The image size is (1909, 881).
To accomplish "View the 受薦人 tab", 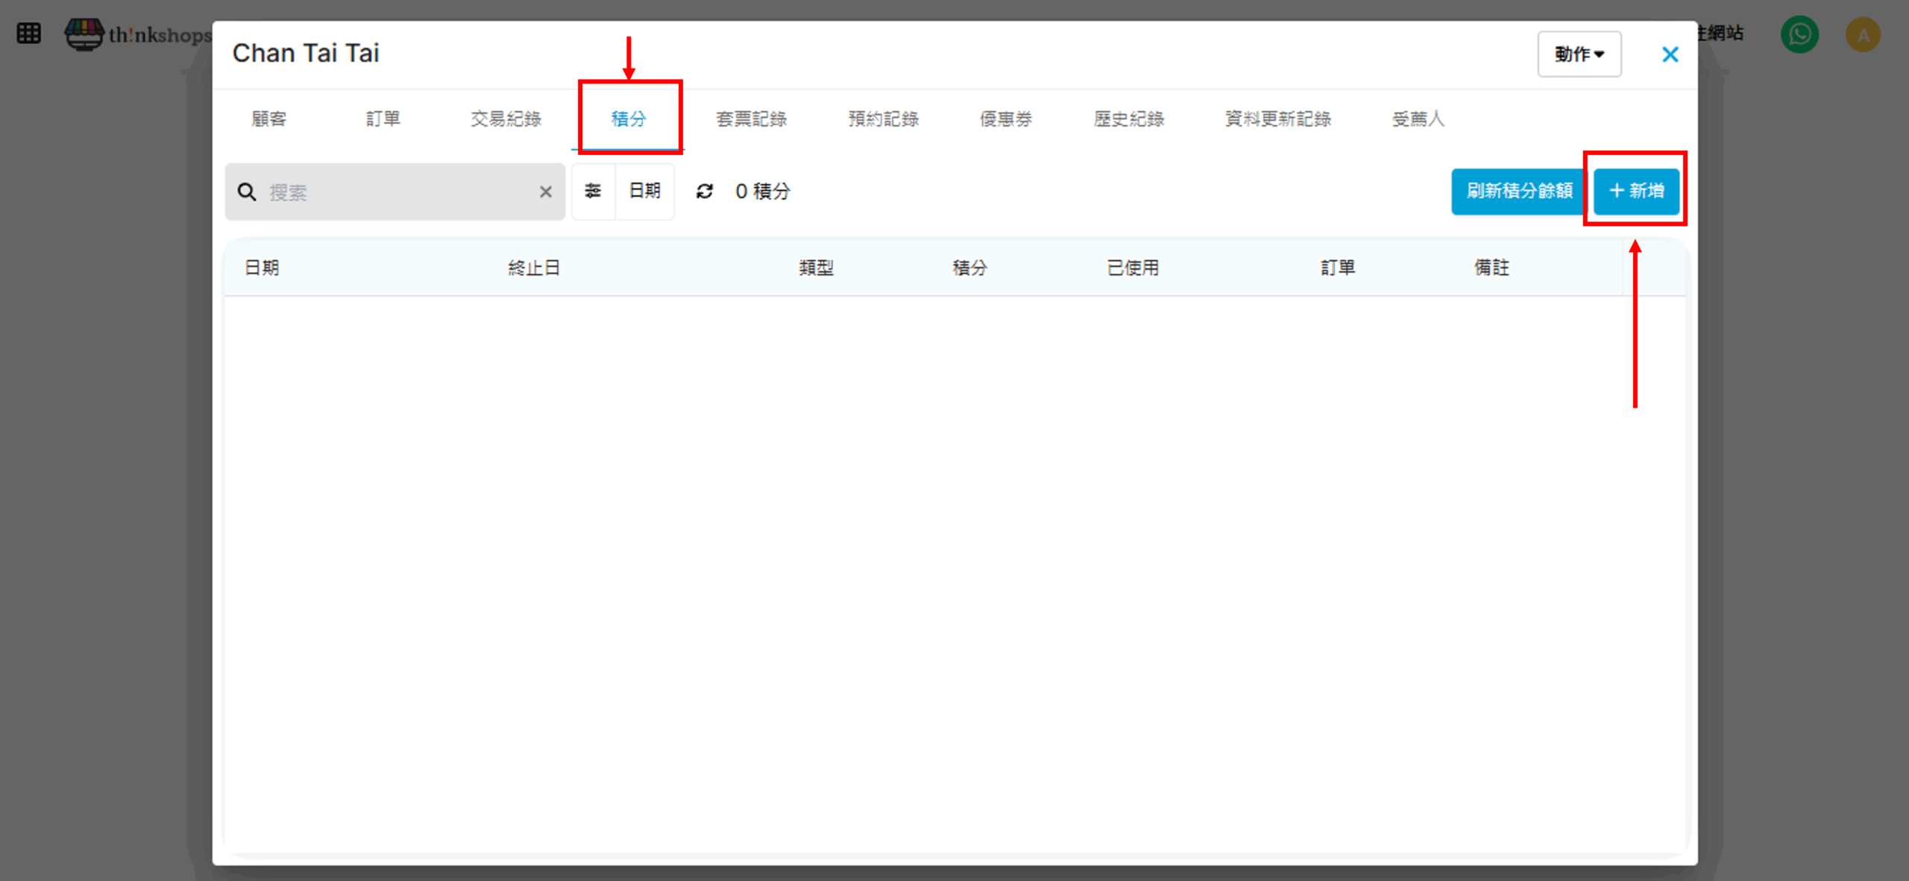I will pos(1418,119).
